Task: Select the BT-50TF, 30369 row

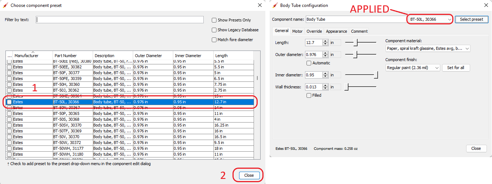Action: pos(130,131)
